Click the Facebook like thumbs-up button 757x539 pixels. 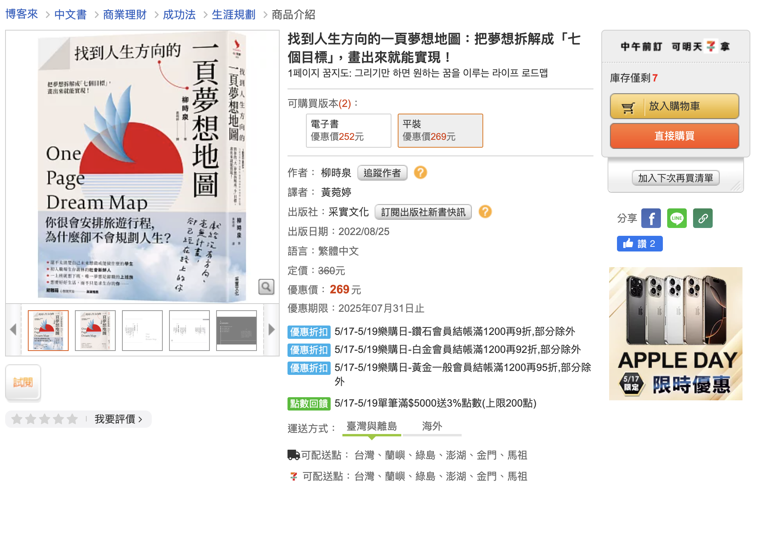pyautogui.click(x=639, y=244)
